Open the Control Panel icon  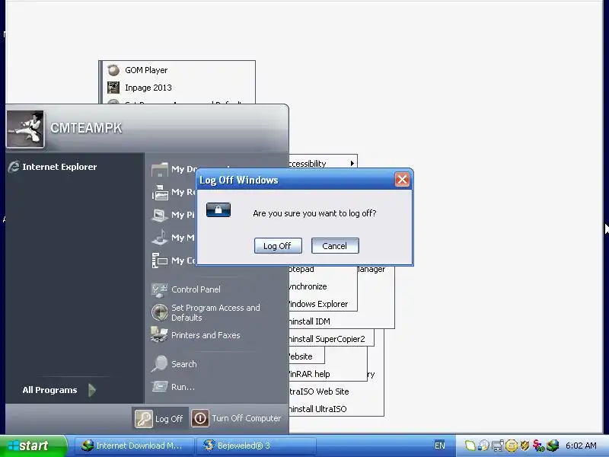tap(159, 290)
